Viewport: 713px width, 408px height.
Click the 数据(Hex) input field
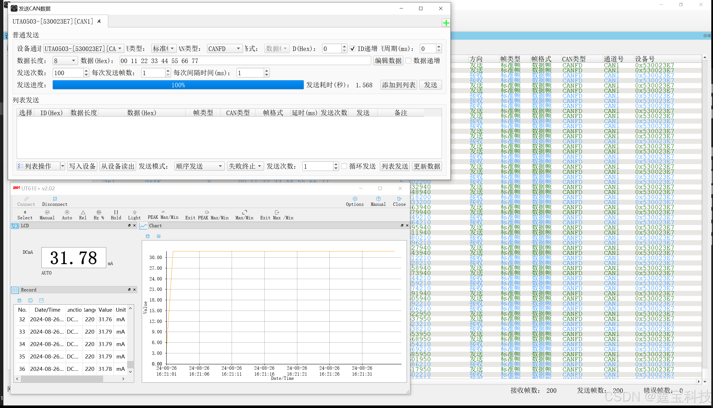[x=245, y=61]
